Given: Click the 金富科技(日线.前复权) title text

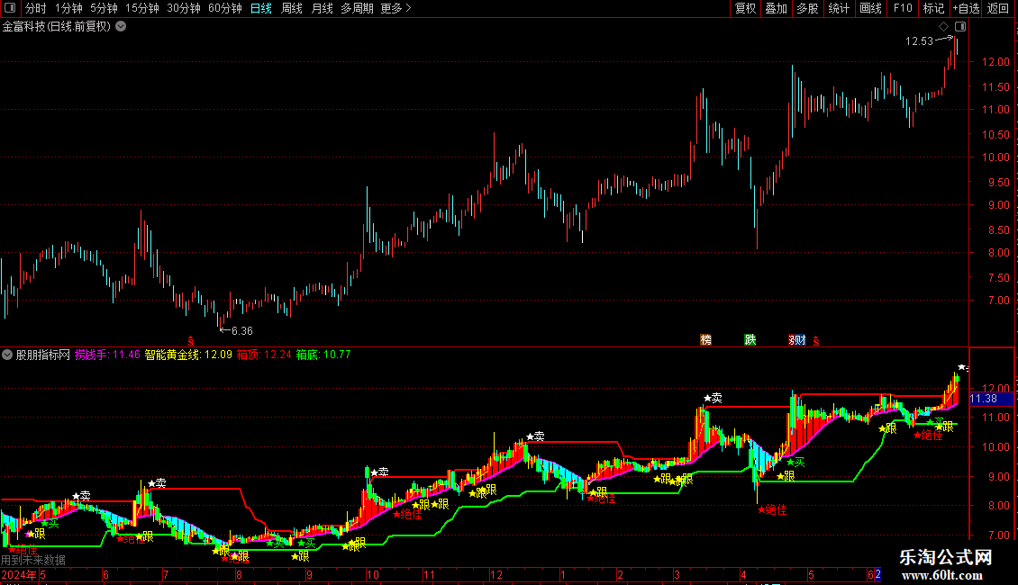Looking at the screenshot, I should pyautogui.click(x=57, y=27).
